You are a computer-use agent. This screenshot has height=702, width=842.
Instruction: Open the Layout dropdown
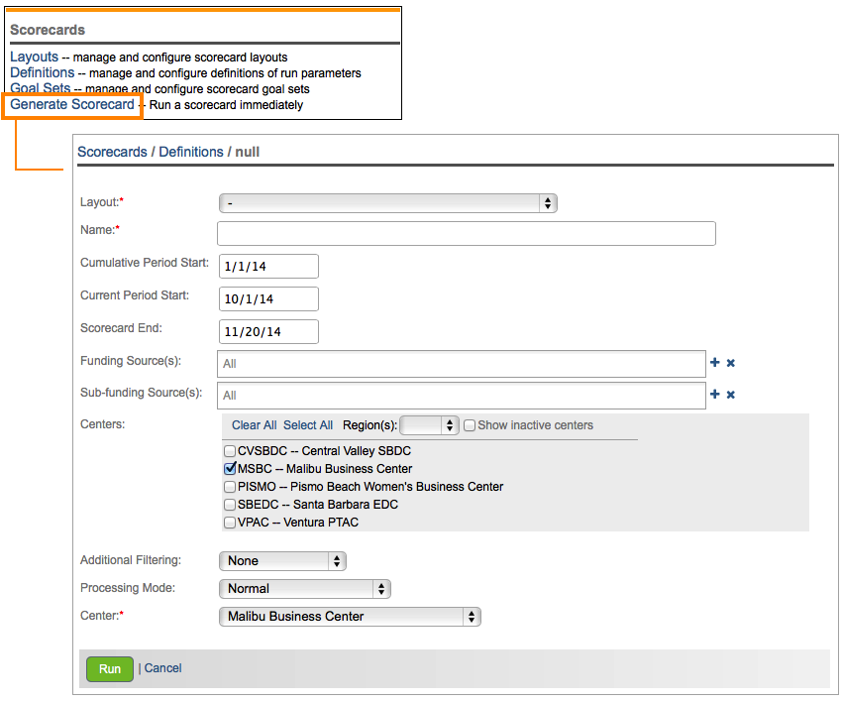[387, 203]
